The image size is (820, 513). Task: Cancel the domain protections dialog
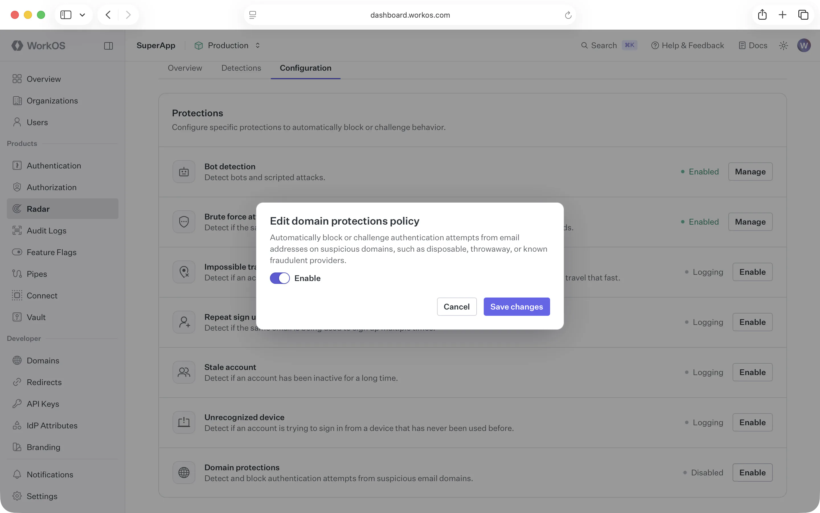(456, 307)
